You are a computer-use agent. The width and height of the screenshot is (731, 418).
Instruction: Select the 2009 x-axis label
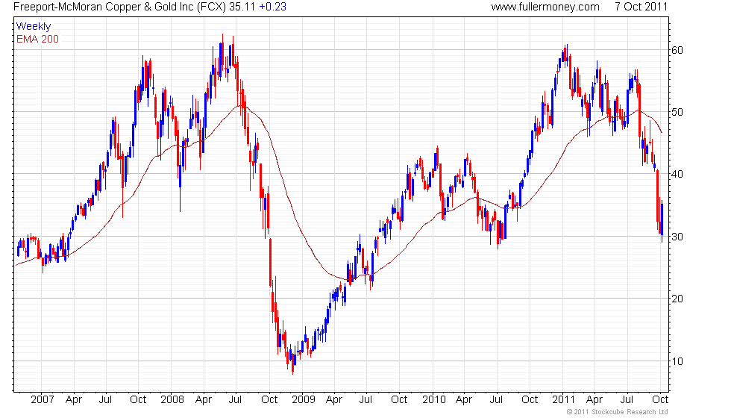click(304, 400)
